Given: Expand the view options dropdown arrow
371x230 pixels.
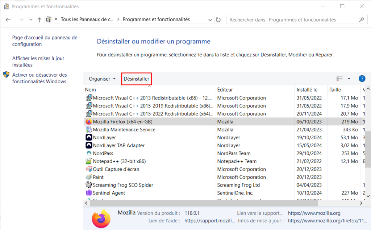Looking at the screenshot, I should (349, 78).
